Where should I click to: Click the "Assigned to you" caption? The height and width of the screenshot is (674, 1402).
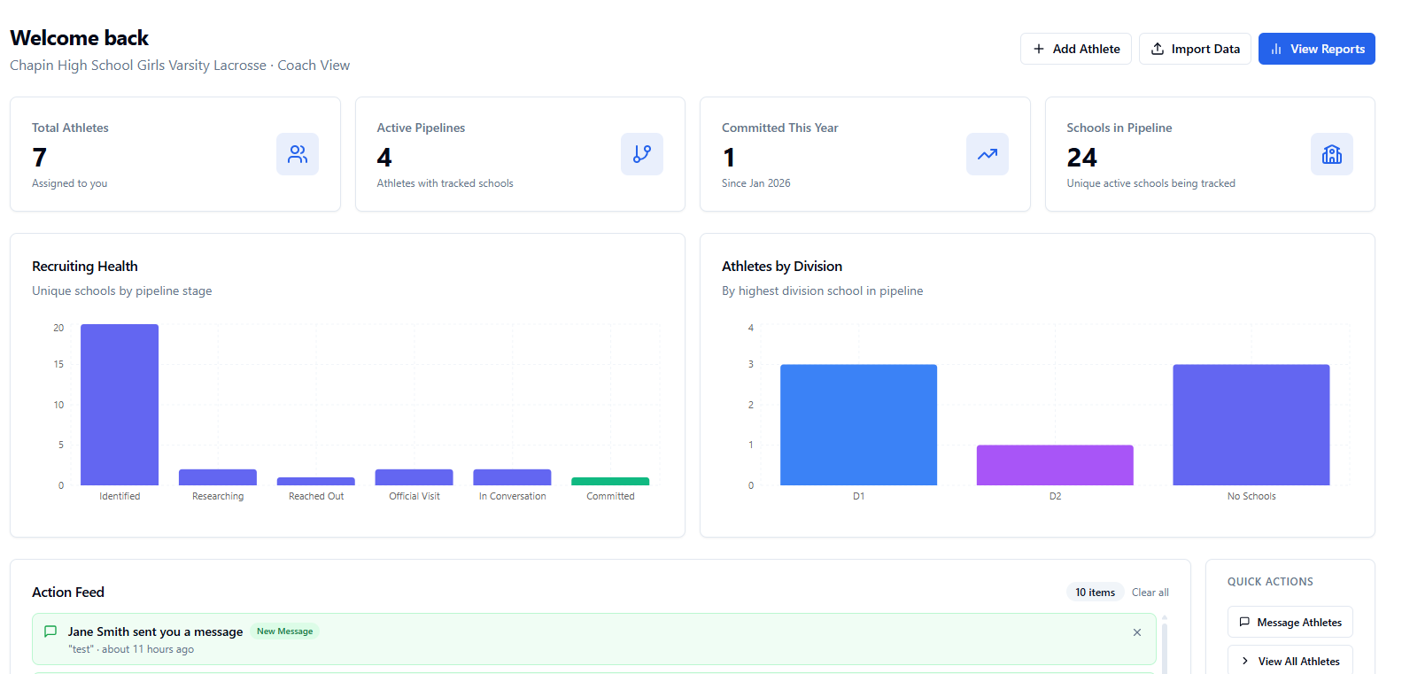click(x=69, y=183)
